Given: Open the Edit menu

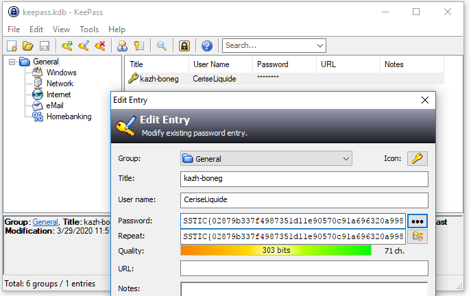Looking at the screenshot, I should coord(36,29).
